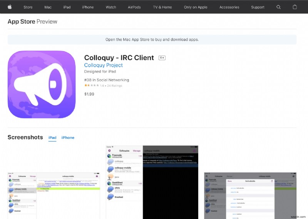308x219 pixels.
Task: Click the 4+ age rating badge
Action: click(162, 58)
